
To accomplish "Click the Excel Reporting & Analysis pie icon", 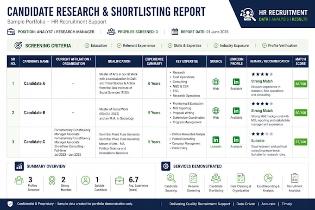I will (268, 178).
